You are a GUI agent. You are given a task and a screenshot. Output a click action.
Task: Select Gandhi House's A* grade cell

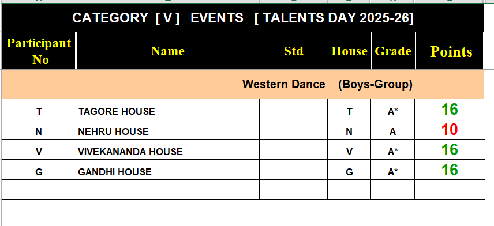pos(392,169)
